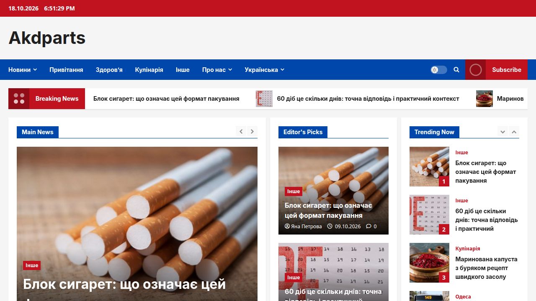Viewport: 536px width, 301px height.
Task: Open author Яна Петрова link
Action: [x=307, y=226]
